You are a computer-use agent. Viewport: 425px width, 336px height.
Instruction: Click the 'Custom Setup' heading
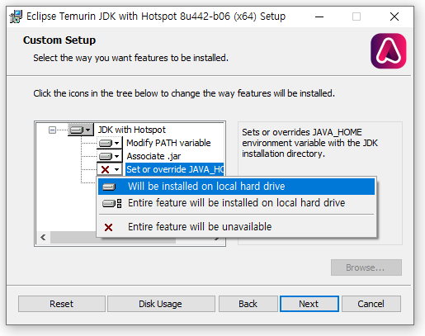point(59,40)
